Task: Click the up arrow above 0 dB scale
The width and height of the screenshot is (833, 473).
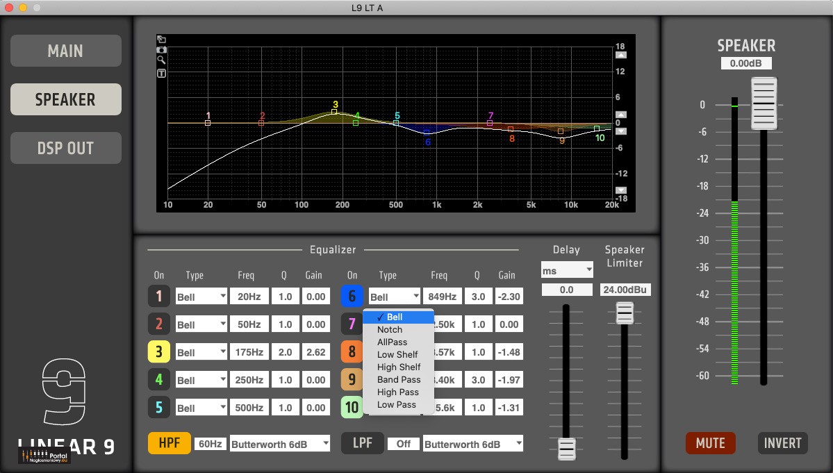Action: (620, 115)
